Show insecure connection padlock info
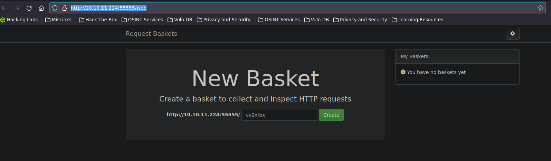 (x=64, y=8)
